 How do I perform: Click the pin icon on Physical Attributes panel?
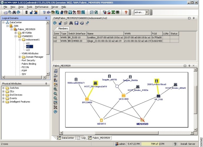tap(46, 84)
